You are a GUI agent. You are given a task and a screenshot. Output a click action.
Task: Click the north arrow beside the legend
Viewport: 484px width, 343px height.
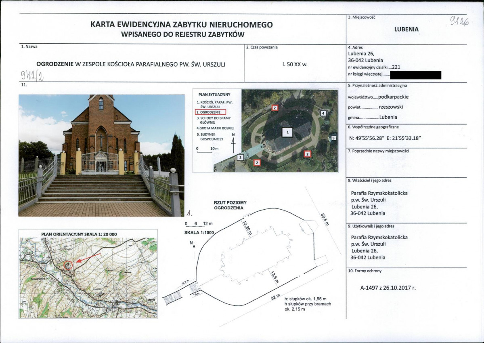(x=233, y=143)
